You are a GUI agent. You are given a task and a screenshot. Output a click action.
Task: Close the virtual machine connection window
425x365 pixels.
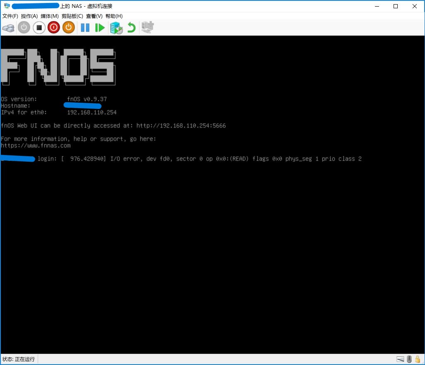point(414,6)
